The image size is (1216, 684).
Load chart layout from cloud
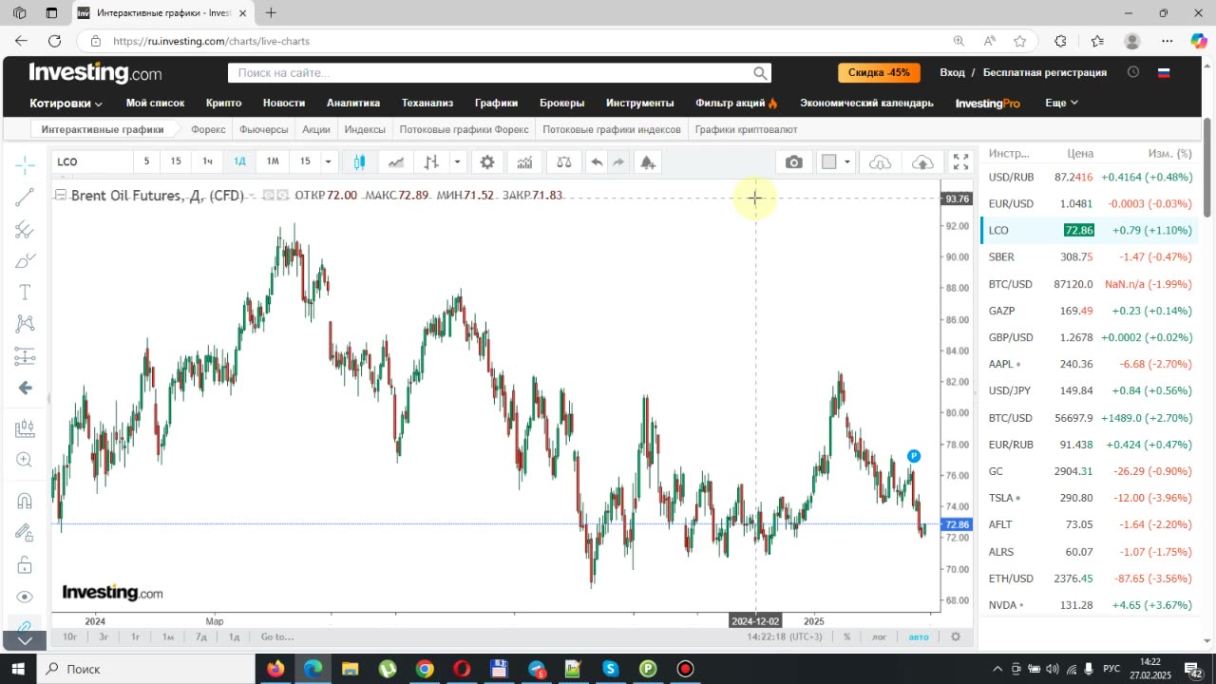(881, 161)
